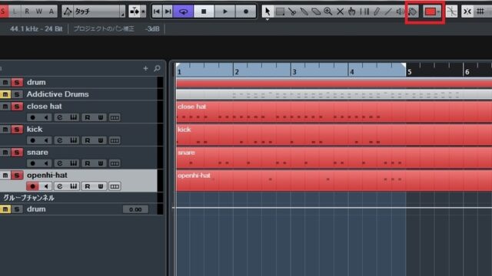Select the Play speaker tool
492x276 pixels.
400,11
